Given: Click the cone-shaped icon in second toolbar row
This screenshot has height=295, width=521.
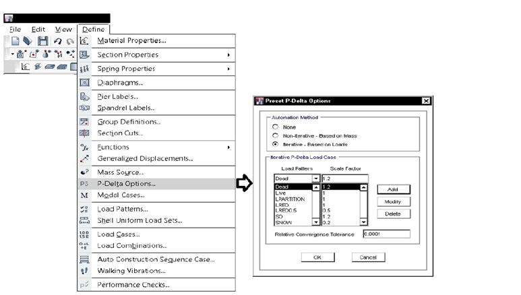Looking at the screenshot, I should pyautogui.click(x=47, y=54).
